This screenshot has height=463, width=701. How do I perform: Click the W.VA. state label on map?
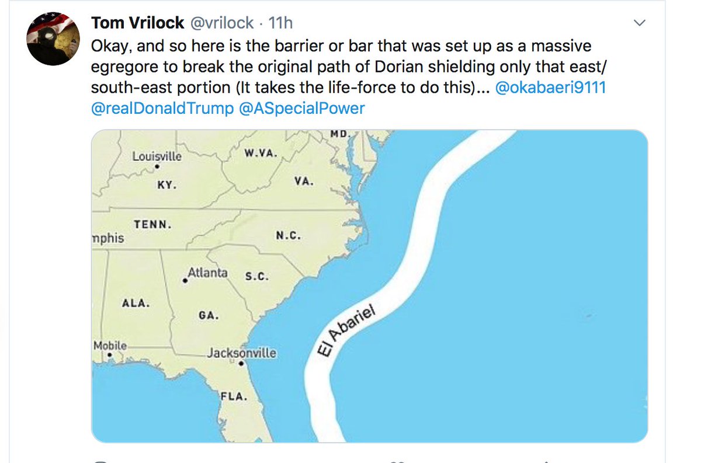[x=261, y=154]
